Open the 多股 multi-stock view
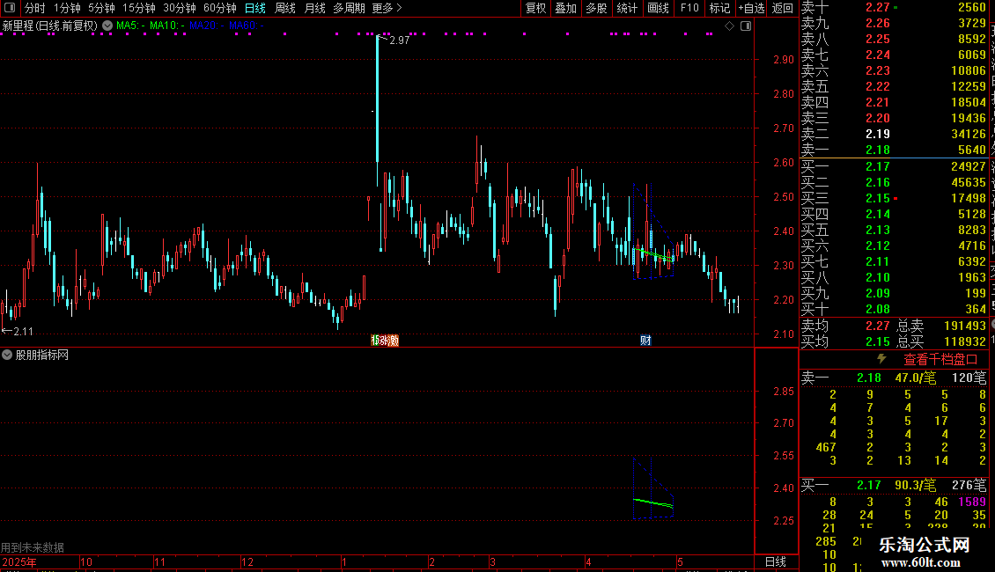The width and height of the screenshot is (995, 572). point(596,8)
